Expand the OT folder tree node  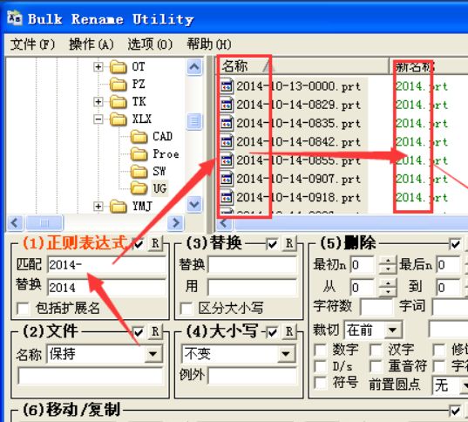pos(98,66)
